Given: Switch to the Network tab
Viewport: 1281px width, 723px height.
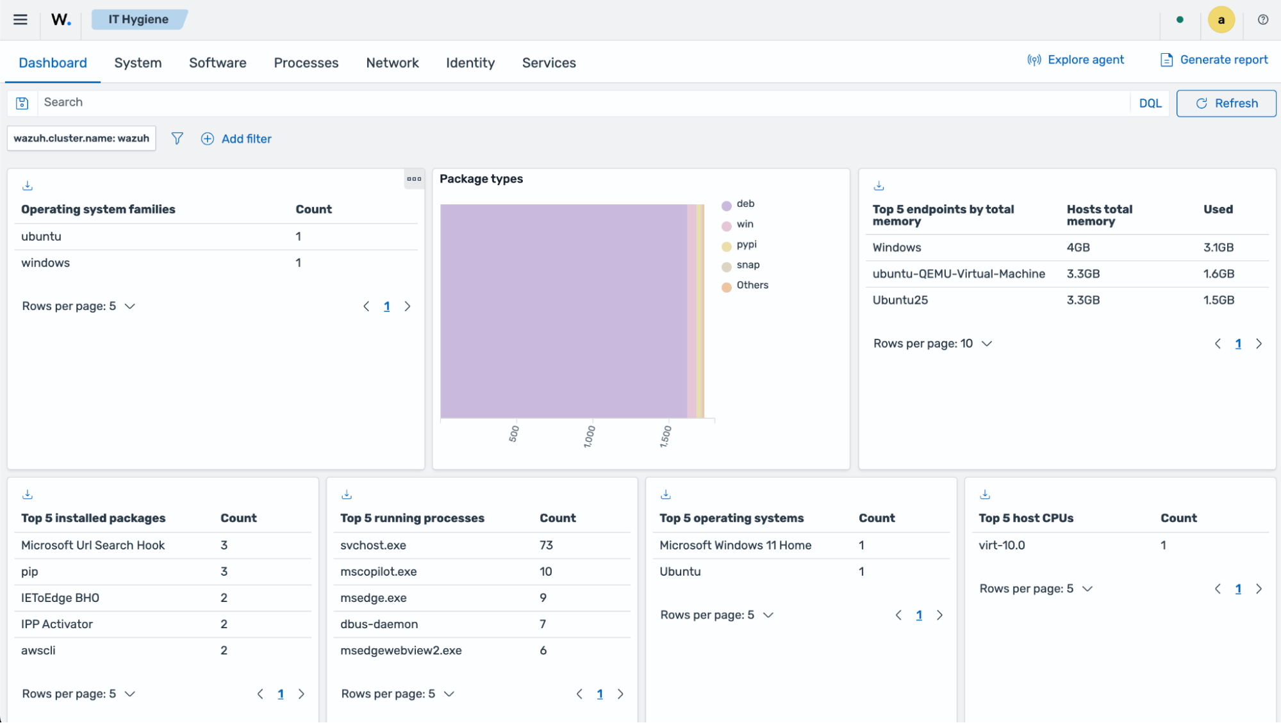Looking at the screenshot, I should (392, 63).
